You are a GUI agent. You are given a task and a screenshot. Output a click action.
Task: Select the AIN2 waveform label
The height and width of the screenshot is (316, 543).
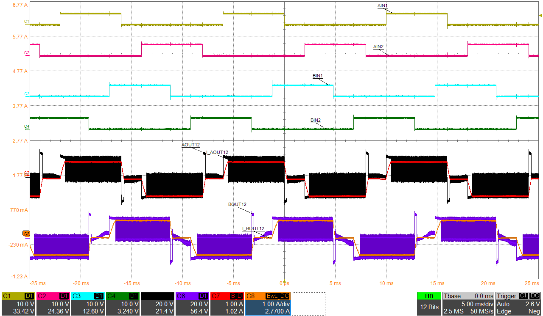click(378, 47)
